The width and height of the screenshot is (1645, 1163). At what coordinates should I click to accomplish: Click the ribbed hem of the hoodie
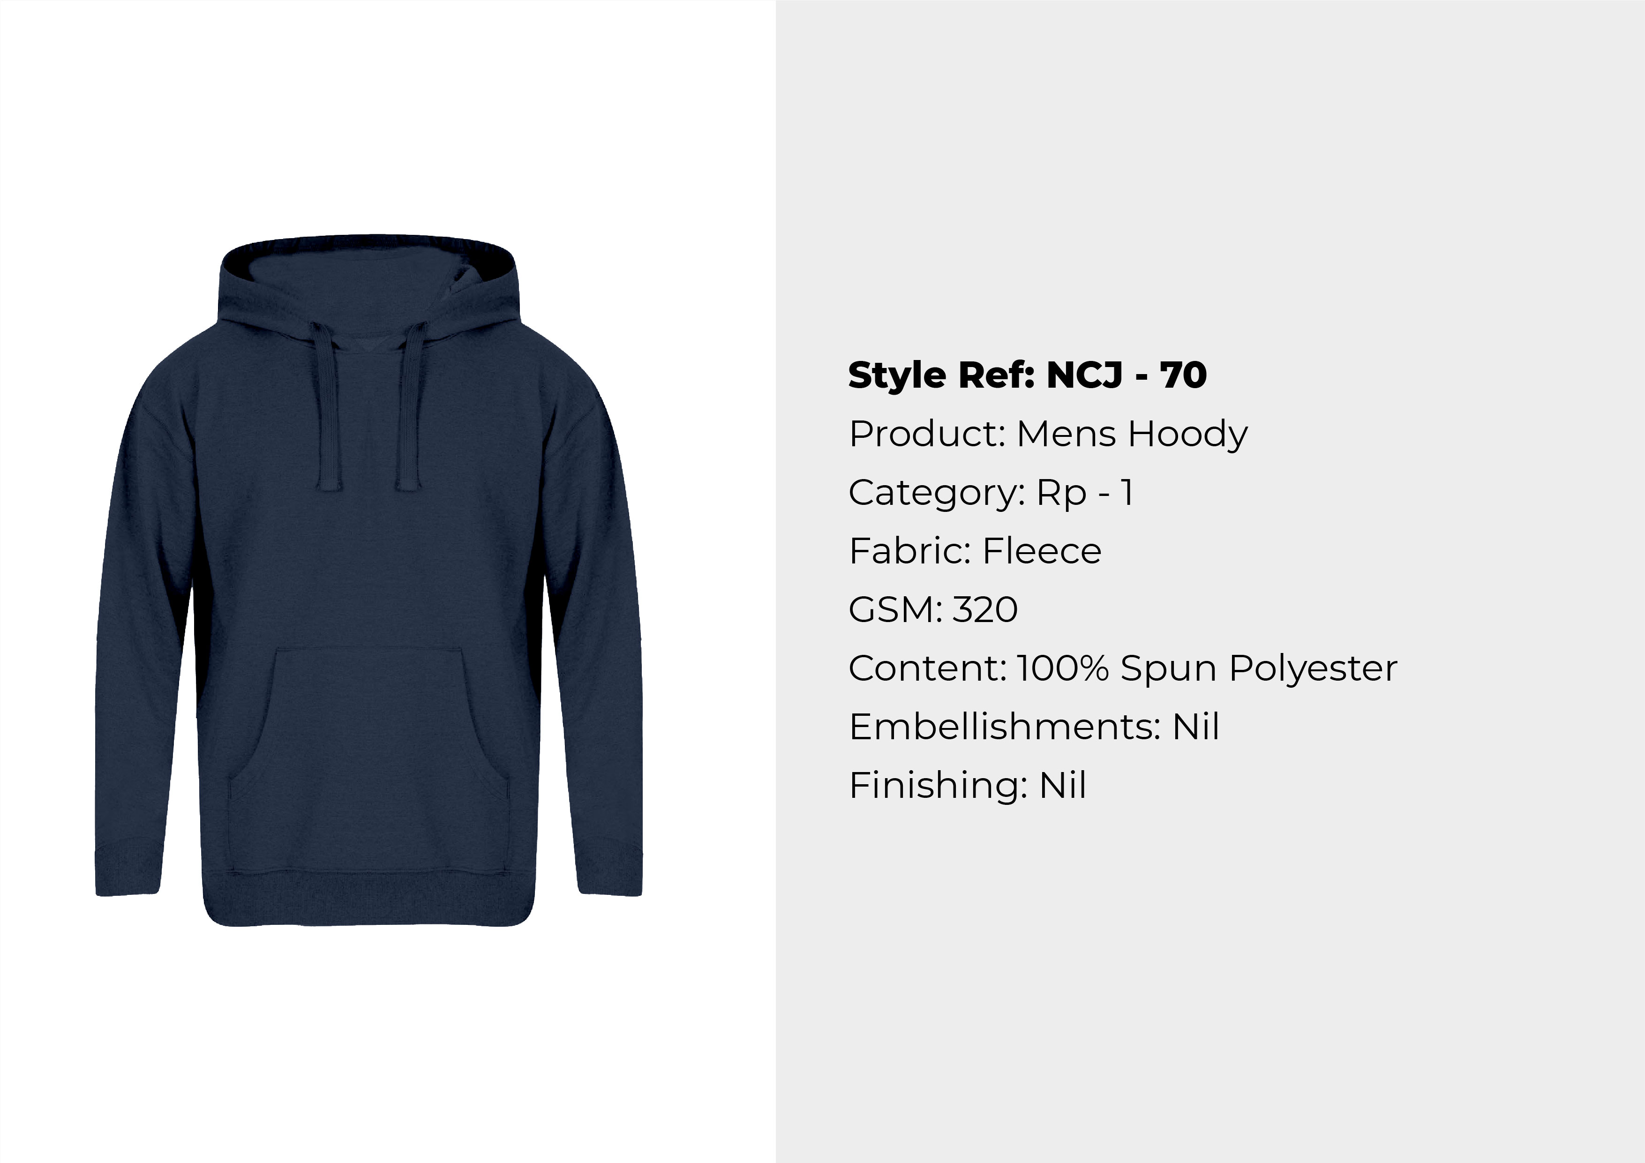coord(369,899)
